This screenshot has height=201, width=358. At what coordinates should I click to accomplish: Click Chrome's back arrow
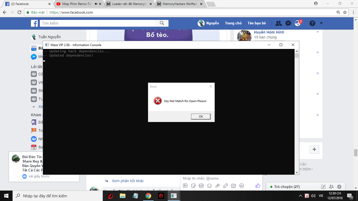5,12
